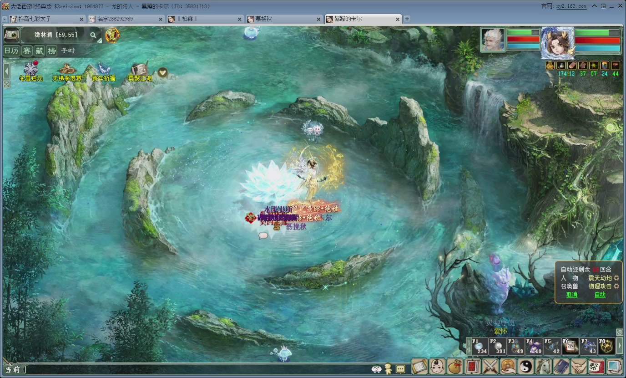Use the F5 hotkey item slot
Viewport: 626px width, 378px height.
point(552,346)
